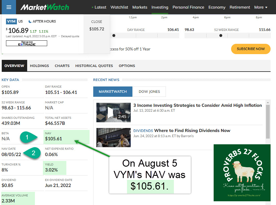
Task: Click the VYM ticker badge
Action: click(x=11, y=21)
